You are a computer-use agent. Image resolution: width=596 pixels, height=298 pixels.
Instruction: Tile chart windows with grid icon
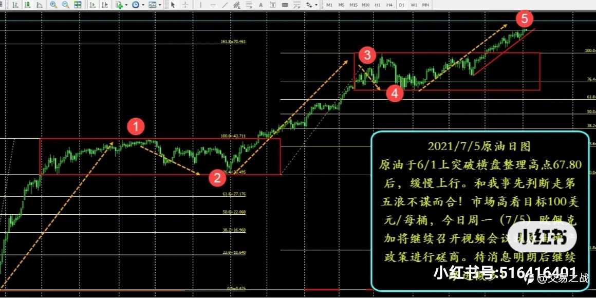point(78,5)
